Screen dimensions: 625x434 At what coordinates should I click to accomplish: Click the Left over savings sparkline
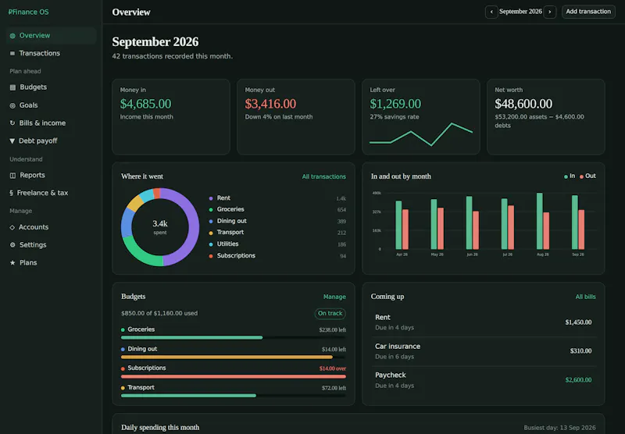[x=421, y=134]
